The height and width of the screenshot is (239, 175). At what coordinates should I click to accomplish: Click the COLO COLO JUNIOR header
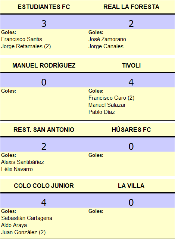pos(44,186)
